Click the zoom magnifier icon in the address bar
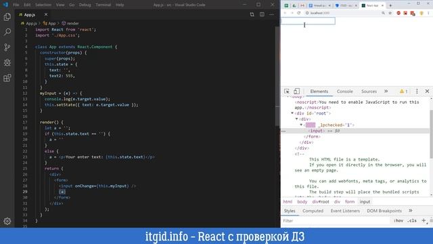Viewport: 433px width, 244px height. click(383, 13)
